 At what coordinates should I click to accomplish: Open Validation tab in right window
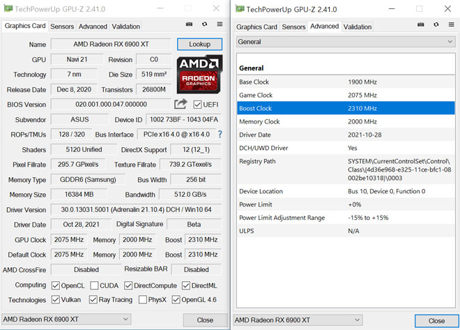(x=358, y=27)
